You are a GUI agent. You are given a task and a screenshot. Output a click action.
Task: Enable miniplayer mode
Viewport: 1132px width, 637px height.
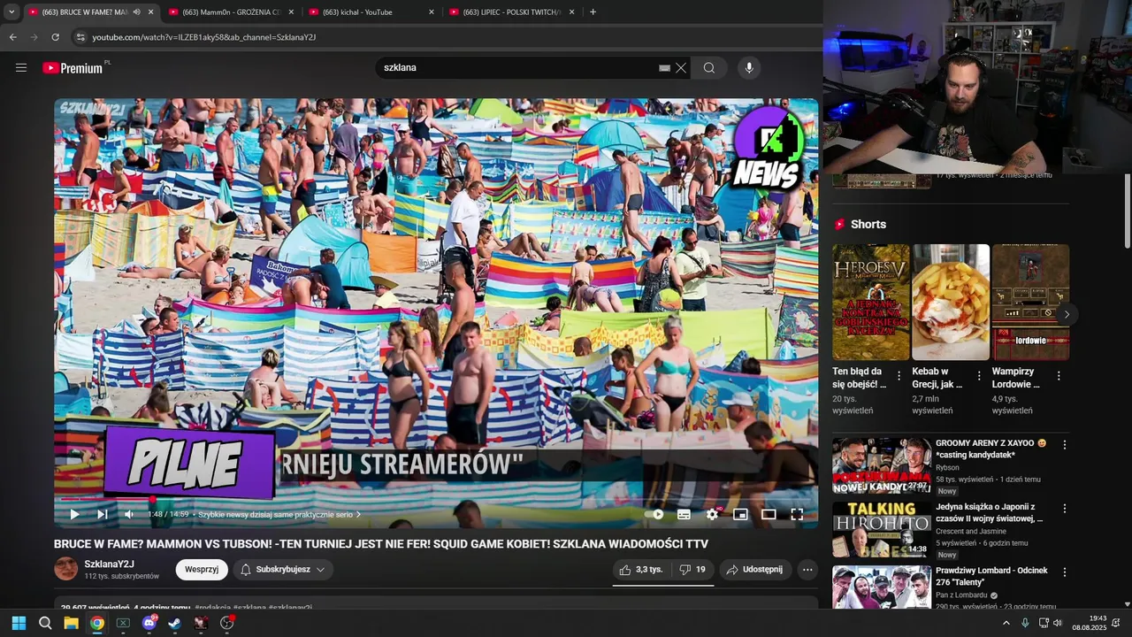(x=740, y=514)
